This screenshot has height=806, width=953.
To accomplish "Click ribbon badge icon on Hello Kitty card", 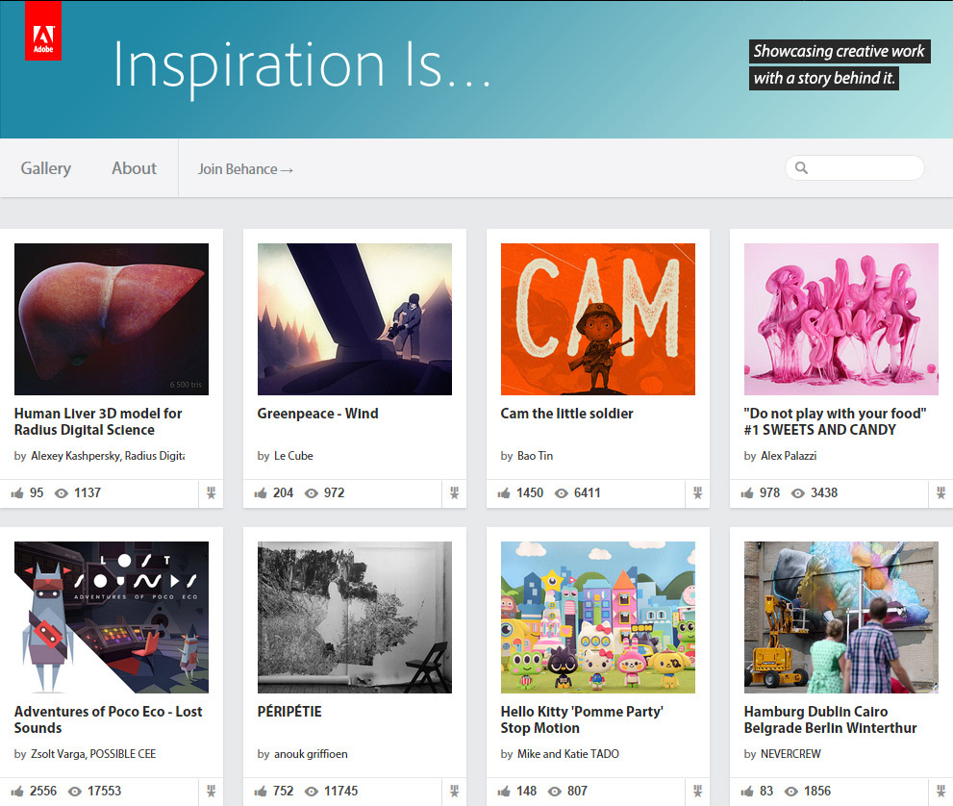I will [697, 791].
